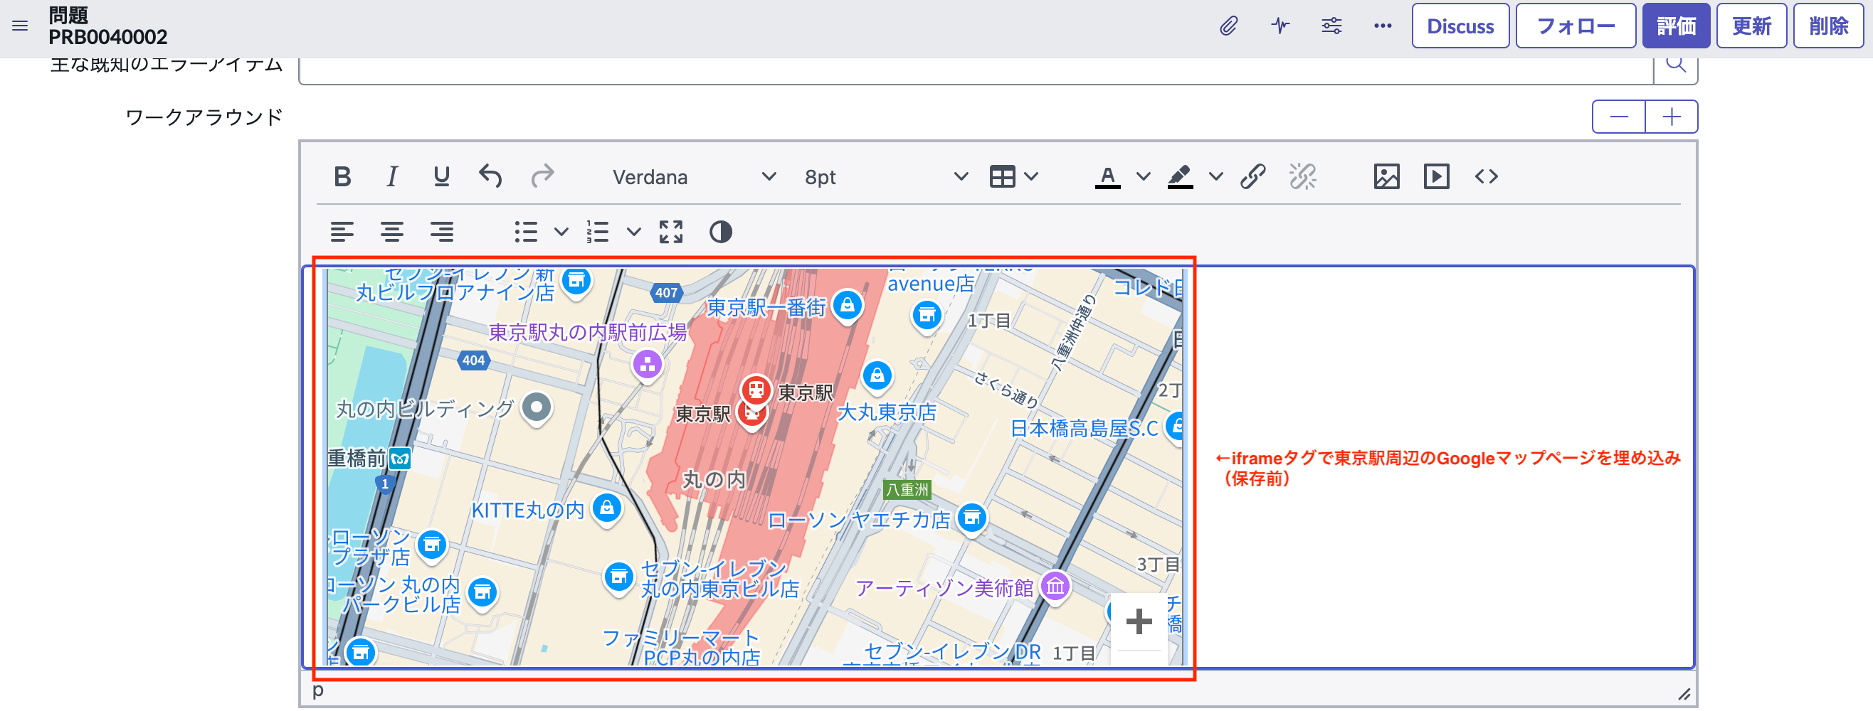Apply italic formatting
Viewport: 1873px width, 711px height.
392,176
